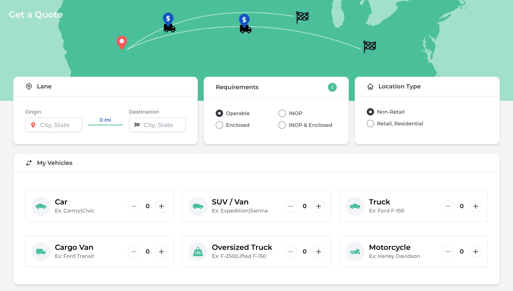
Task: Increase the Truck quantity
Action: pos(476,206)
